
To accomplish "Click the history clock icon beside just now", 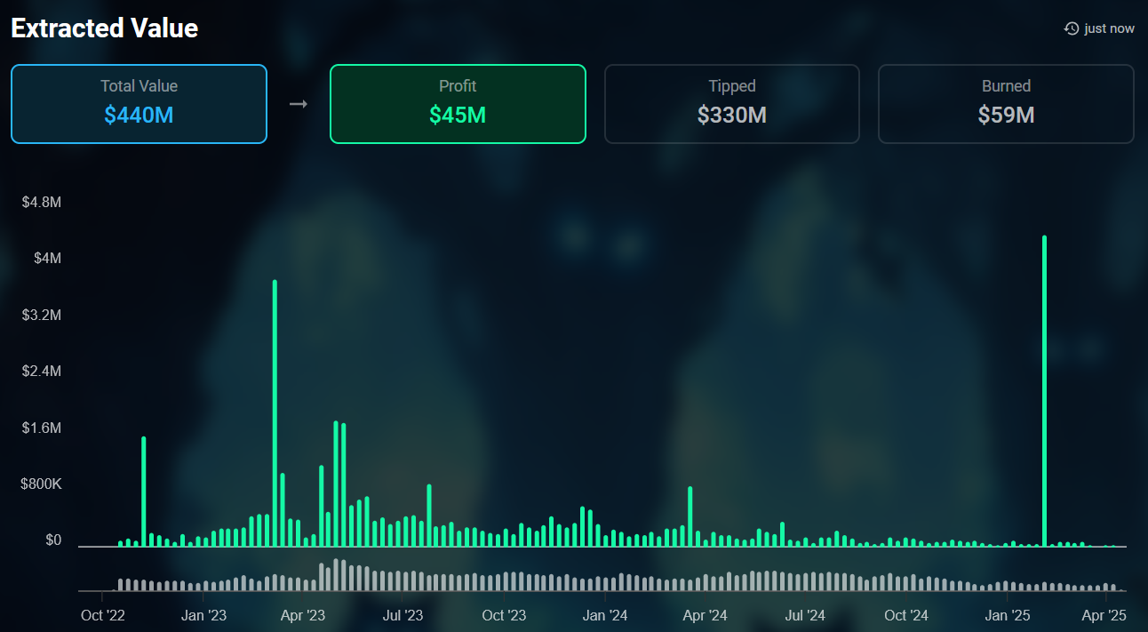I will point(1072,28).
